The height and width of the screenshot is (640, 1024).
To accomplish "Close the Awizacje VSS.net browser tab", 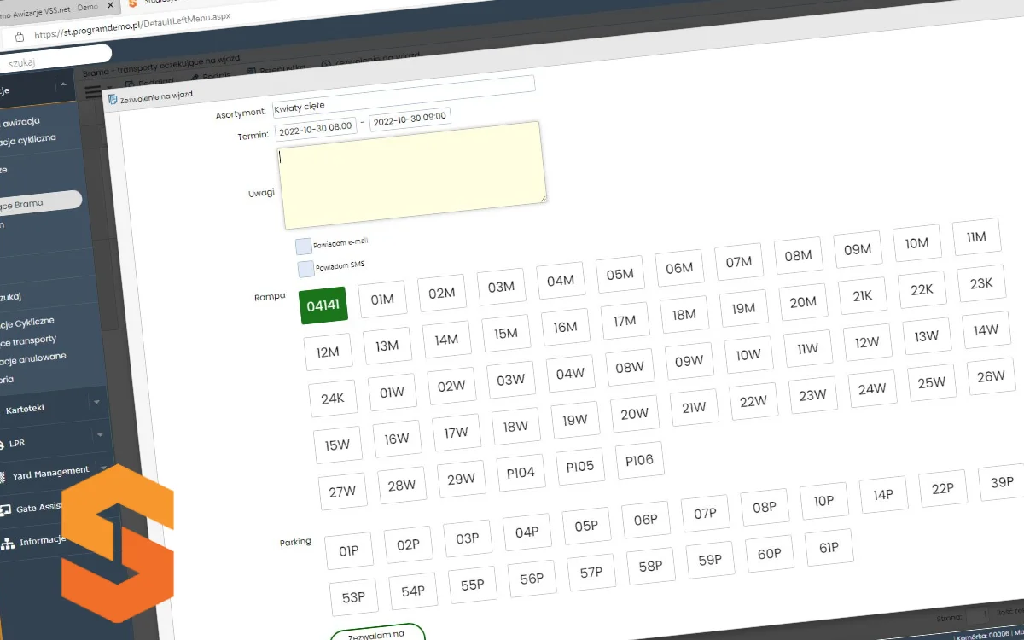I will (x=110, y=4).
